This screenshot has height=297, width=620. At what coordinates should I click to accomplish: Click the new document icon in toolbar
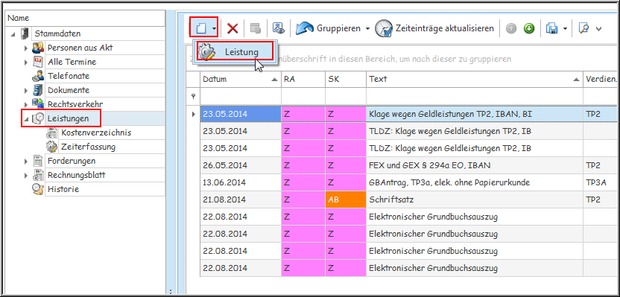[201, 28]
